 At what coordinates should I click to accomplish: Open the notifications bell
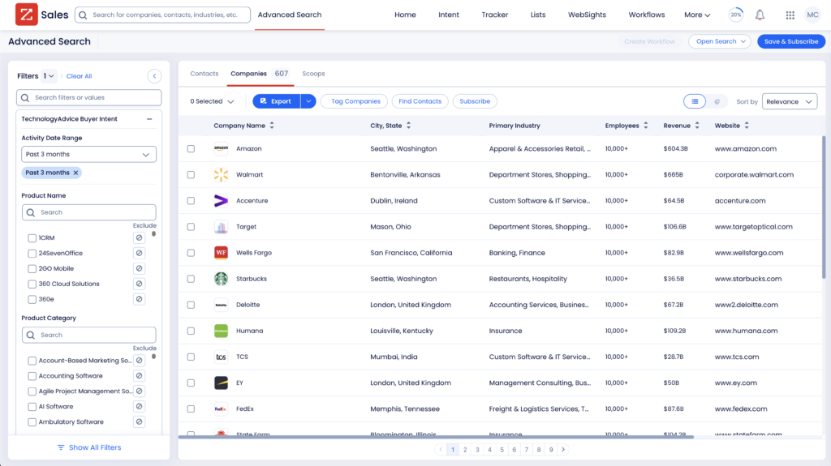point(760,15)
